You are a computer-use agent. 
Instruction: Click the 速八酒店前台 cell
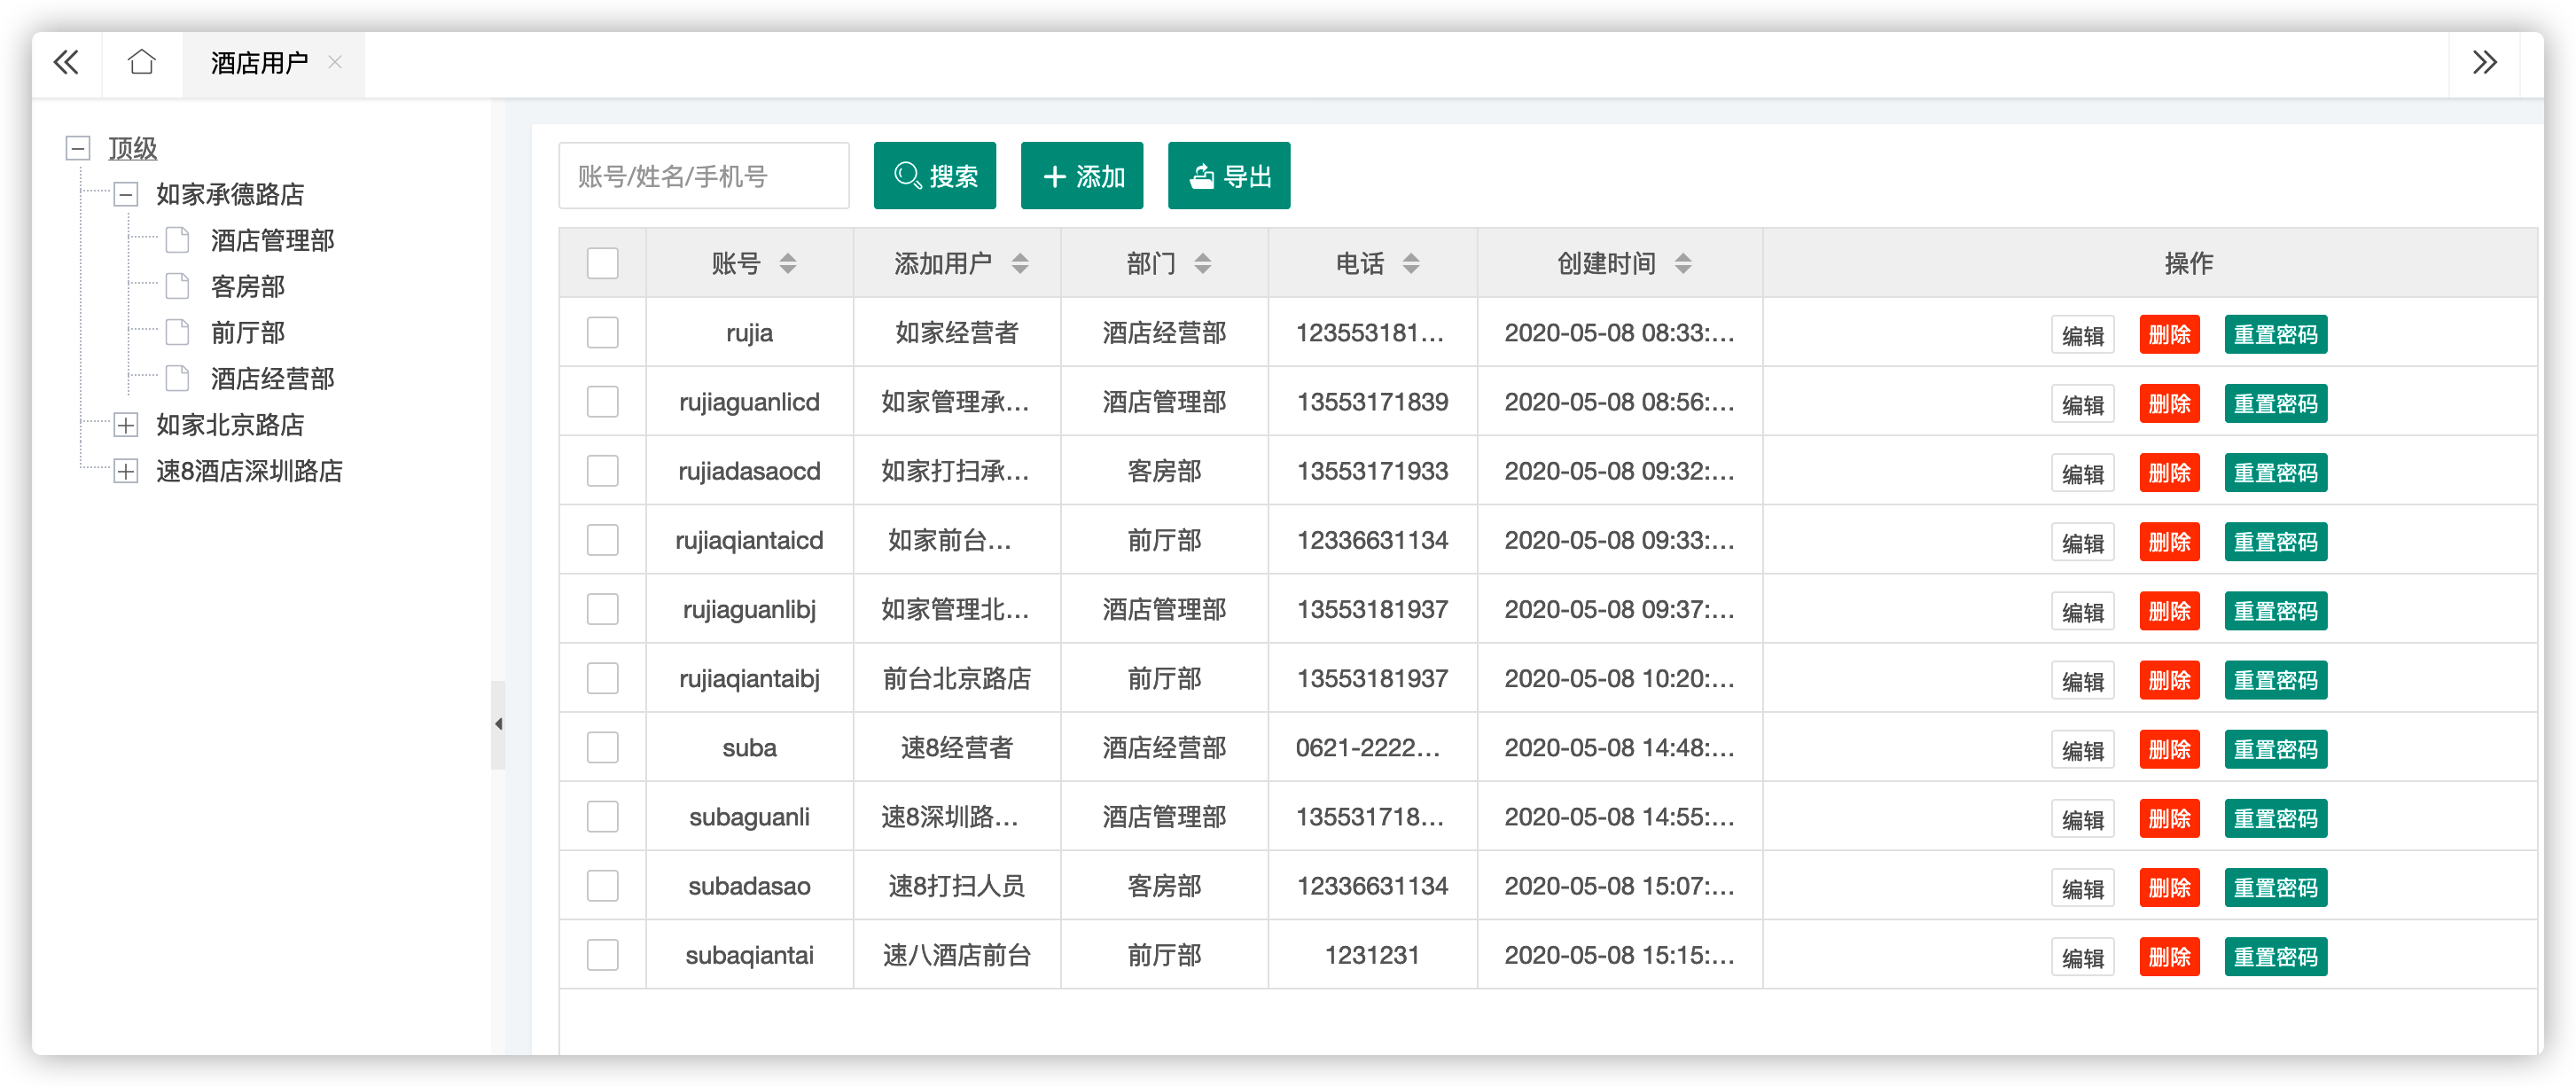[x=957, y=955]
